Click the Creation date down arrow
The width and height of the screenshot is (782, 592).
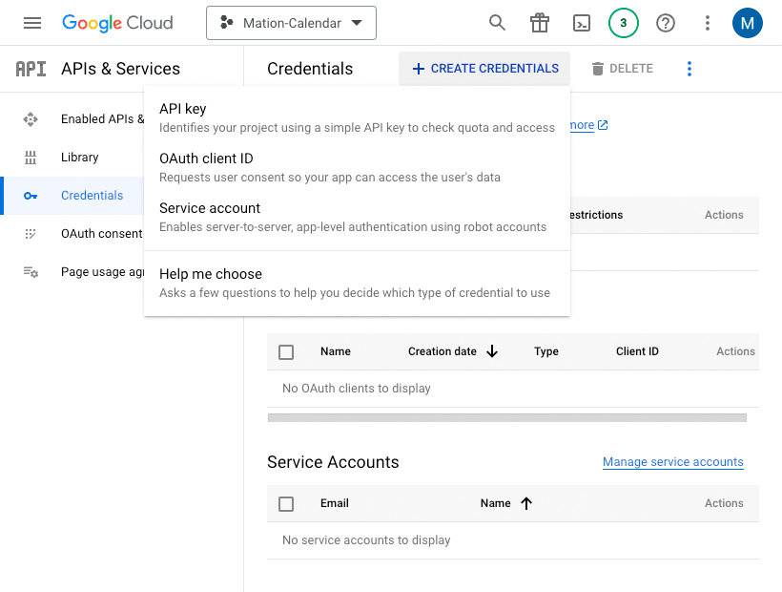point(492,351)
